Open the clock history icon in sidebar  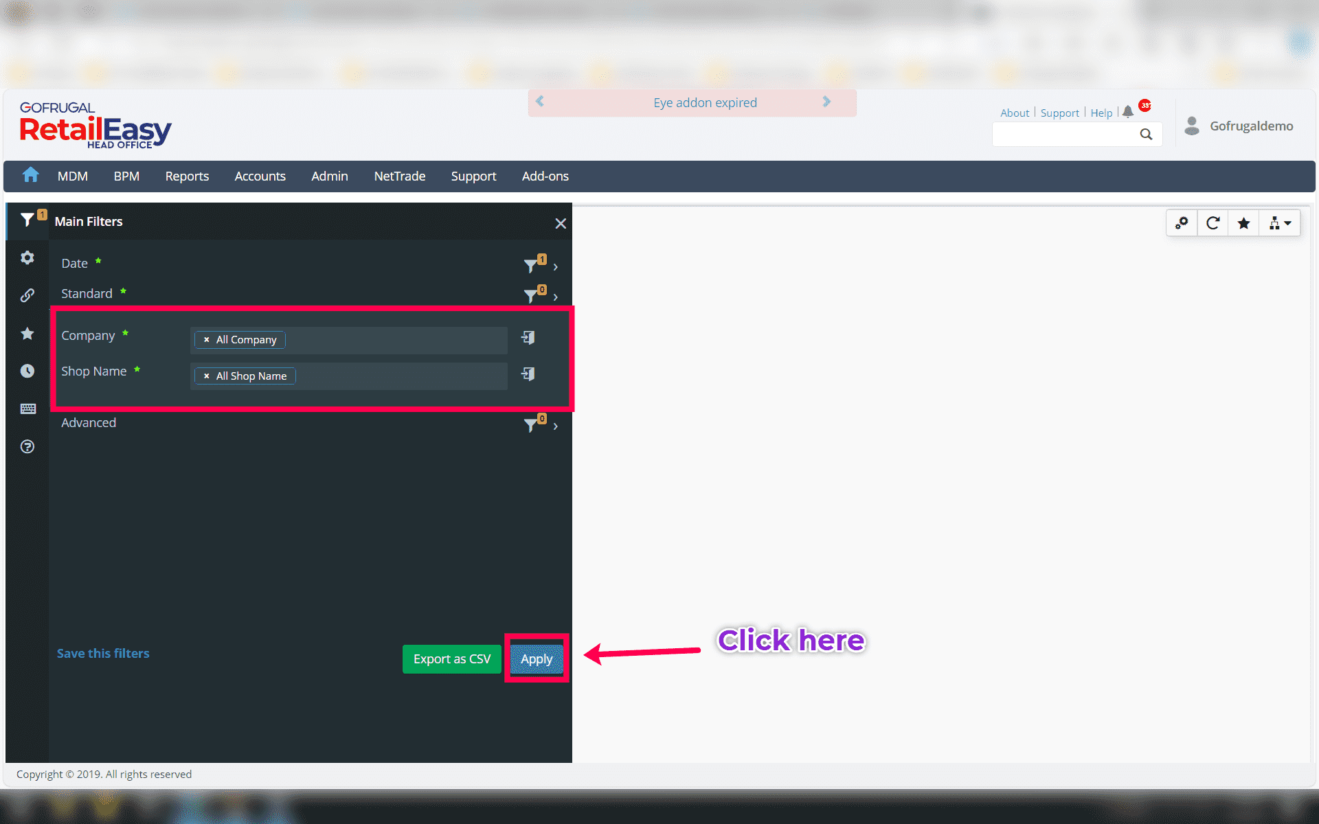(x=27, y=371)
